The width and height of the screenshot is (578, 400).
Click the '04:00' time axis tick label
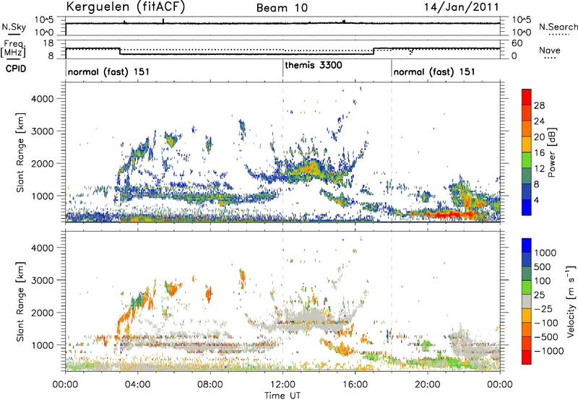pyautogui.click(x=137, y=385)
